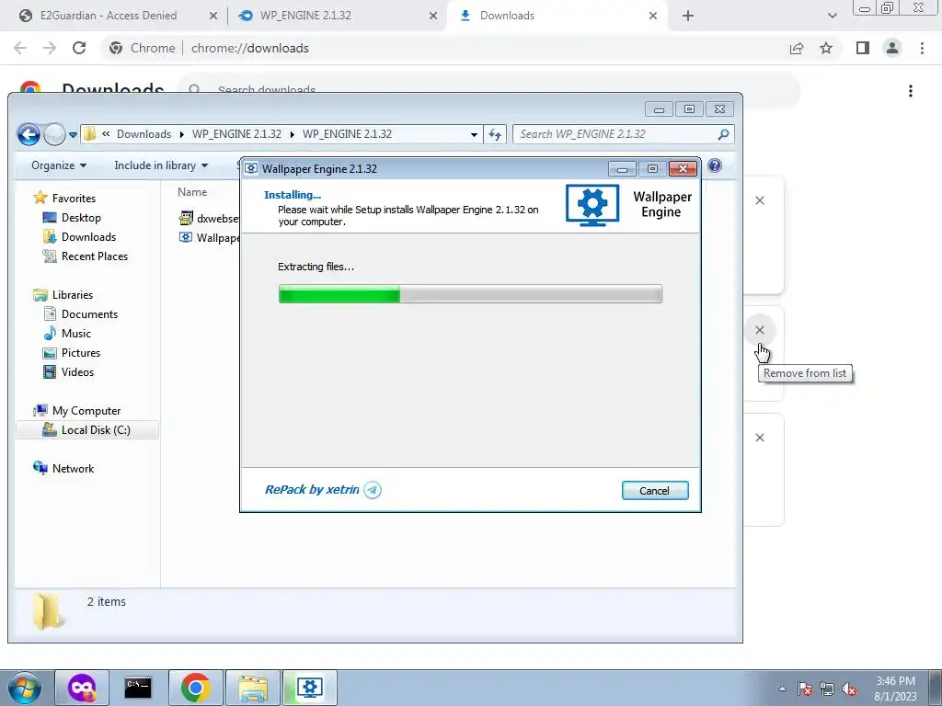Image resolution: width=942 pixels, height=706 pixels.
Task: Remove the third download from the list
Action: coord(759,438)
